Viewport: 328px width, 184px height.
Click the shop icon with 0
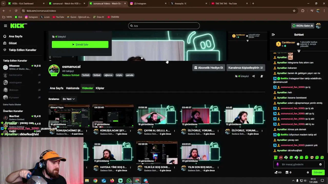(x=288, y=172)
